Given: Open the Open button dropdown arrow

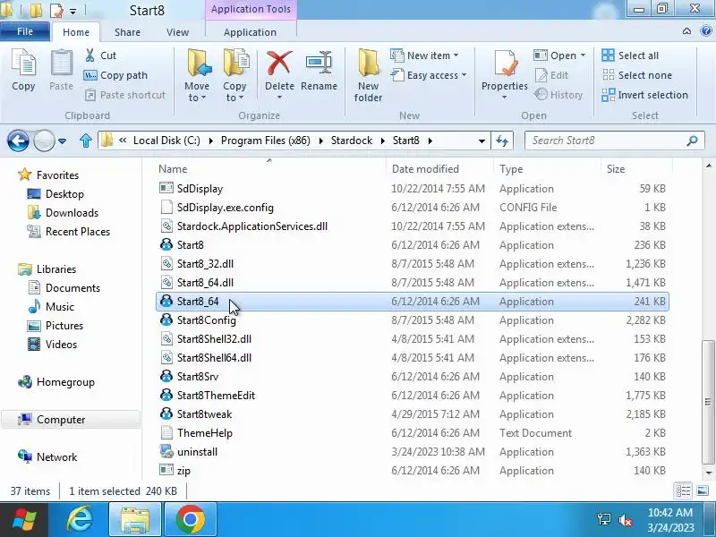Looking at the screenshot, I should (x=584, y=55).
